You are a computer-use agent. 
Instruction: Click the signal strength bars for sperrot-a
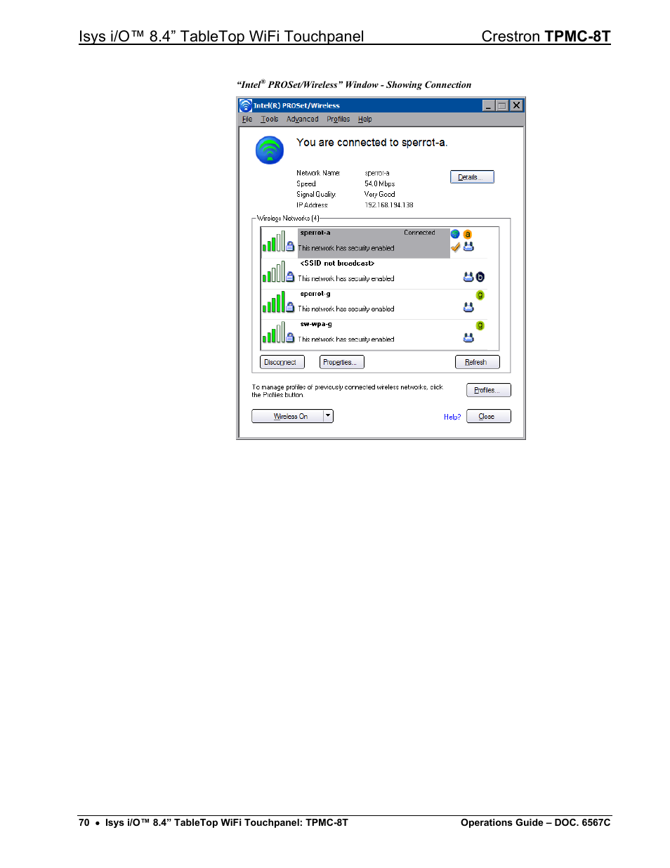(x=273, y=241)
